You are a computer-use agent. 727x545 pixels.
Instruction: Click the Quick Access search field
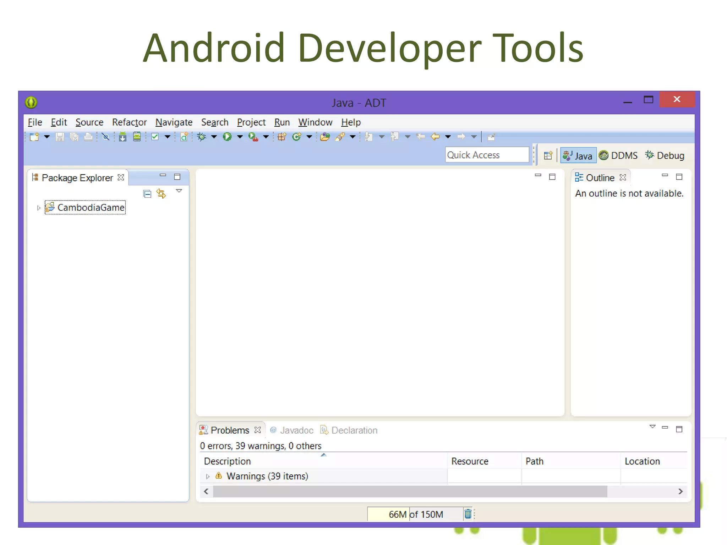coord(487,155)
